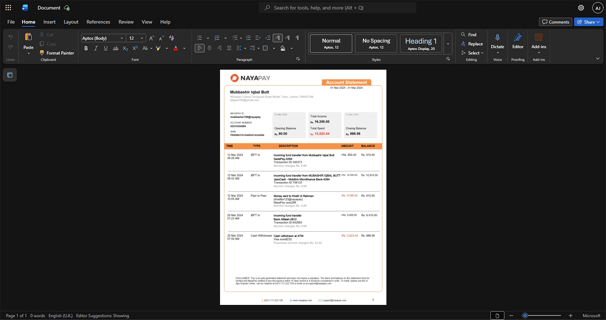
Task: Expand the Styles gallery arrow
Action: 448,44
